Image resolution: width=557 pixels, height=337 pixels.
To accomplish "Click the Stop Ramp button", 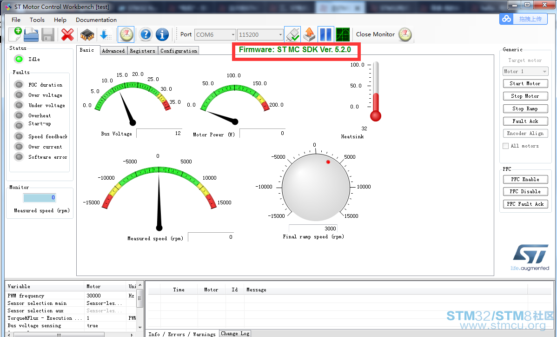I will tap(525, 108).
